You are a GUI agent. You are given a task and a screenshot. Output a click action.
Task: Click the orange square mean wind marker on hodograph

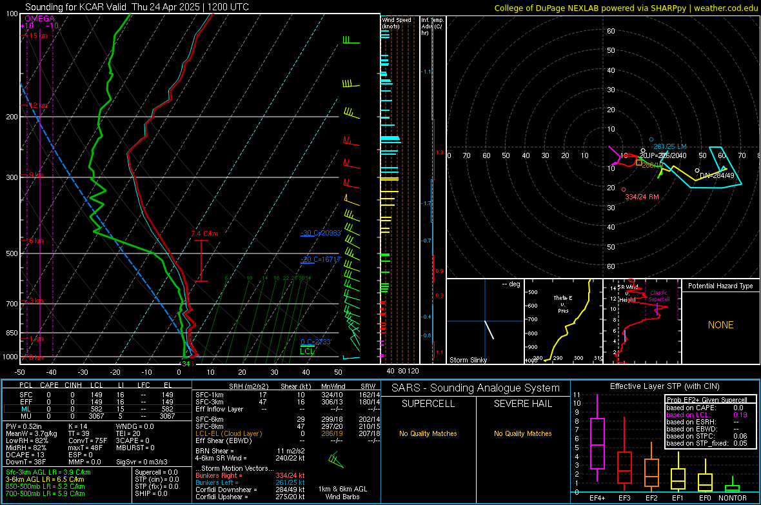pyautogui.click(x=639, y=163)
